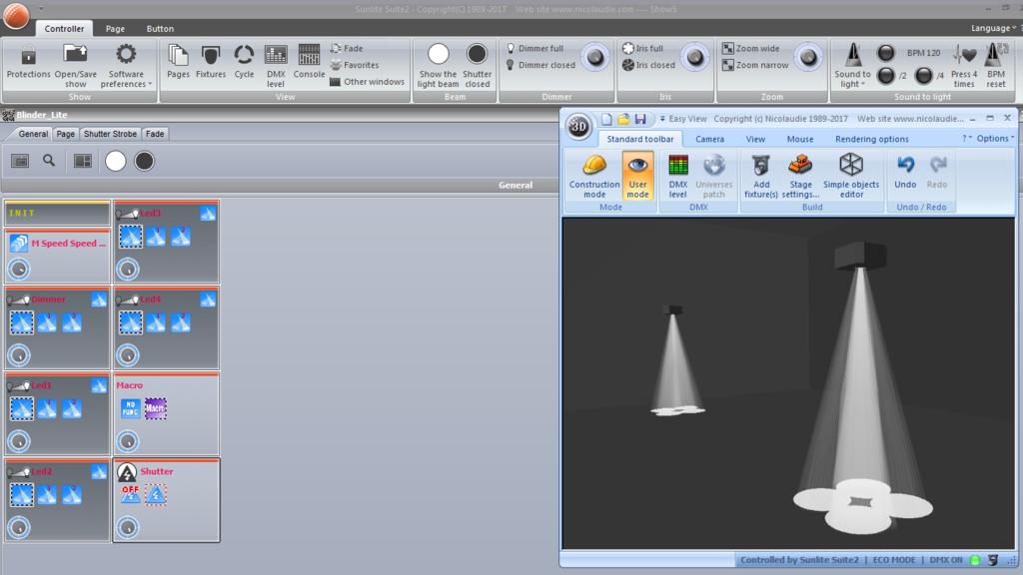
Task: Switch to Construction mode
Action: pyautogui.click(x=594, y=176)
